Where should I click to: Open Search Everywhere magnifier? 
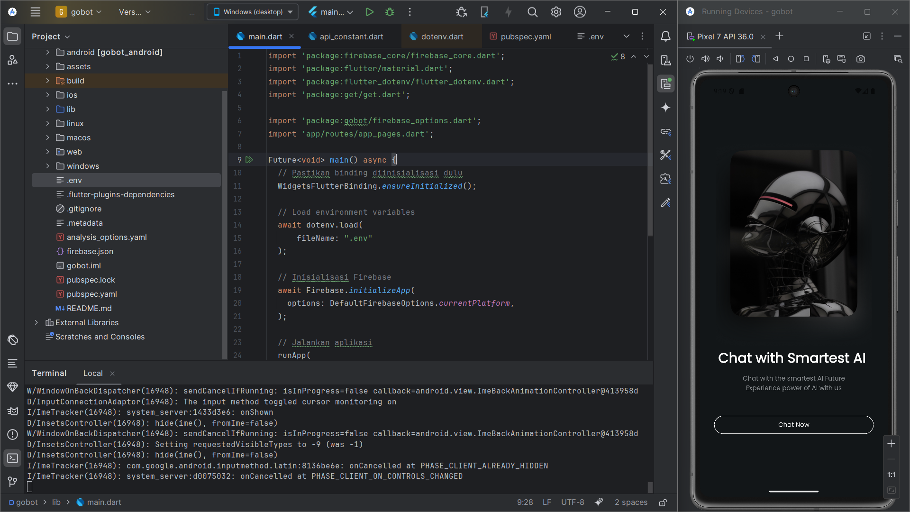tap(532, 12)
